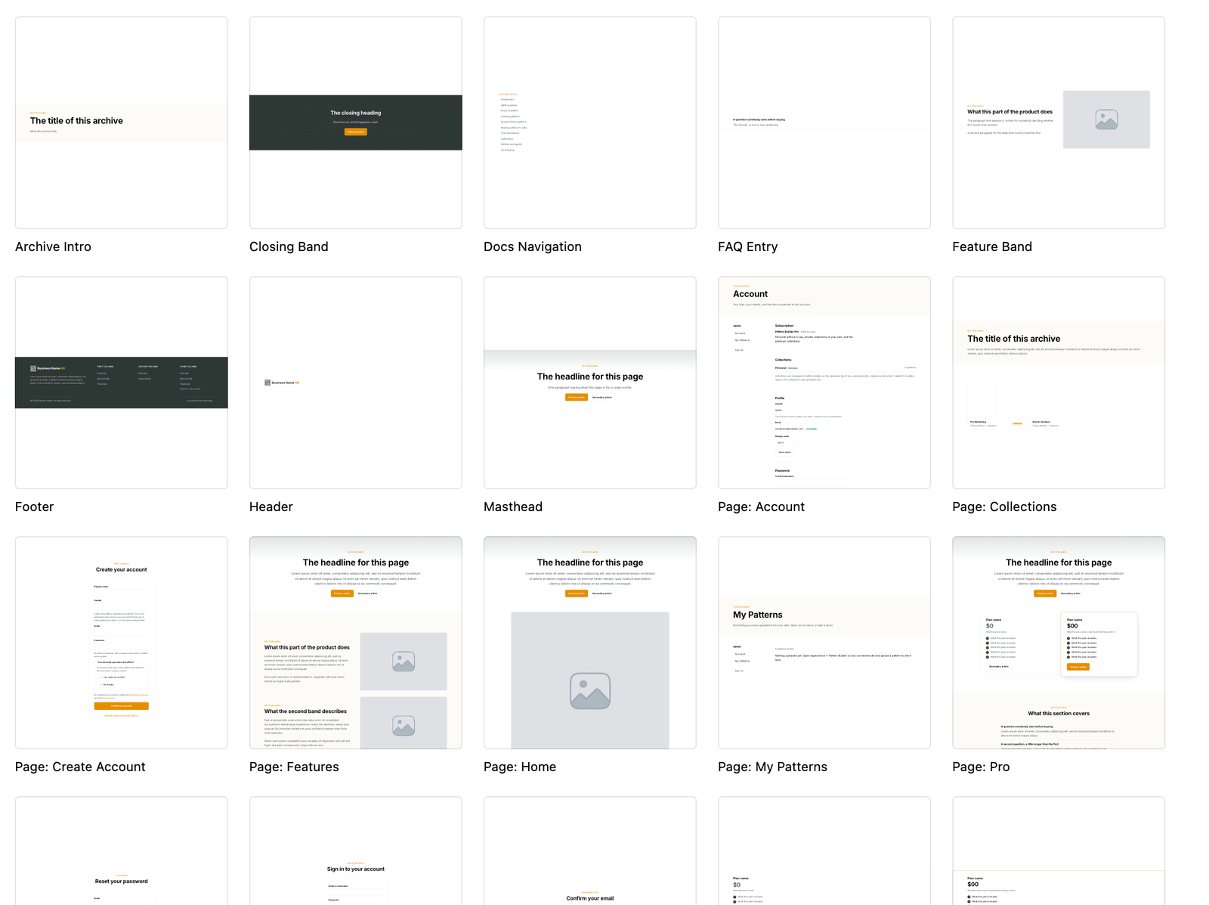Select the Masthead pattern preview thumbnail
The image size is (1209, 905).
point(589,383)
